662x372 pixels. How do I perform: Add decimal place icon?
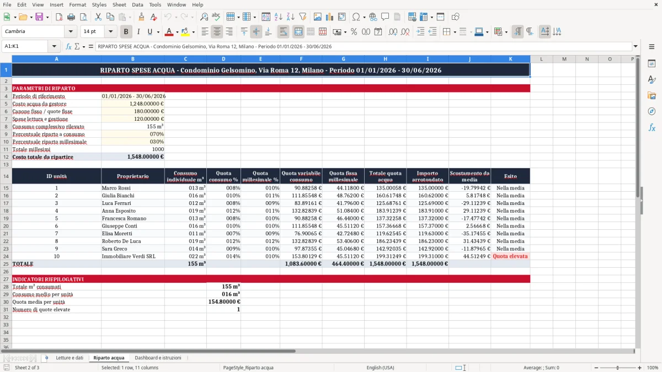coord(393,32)
